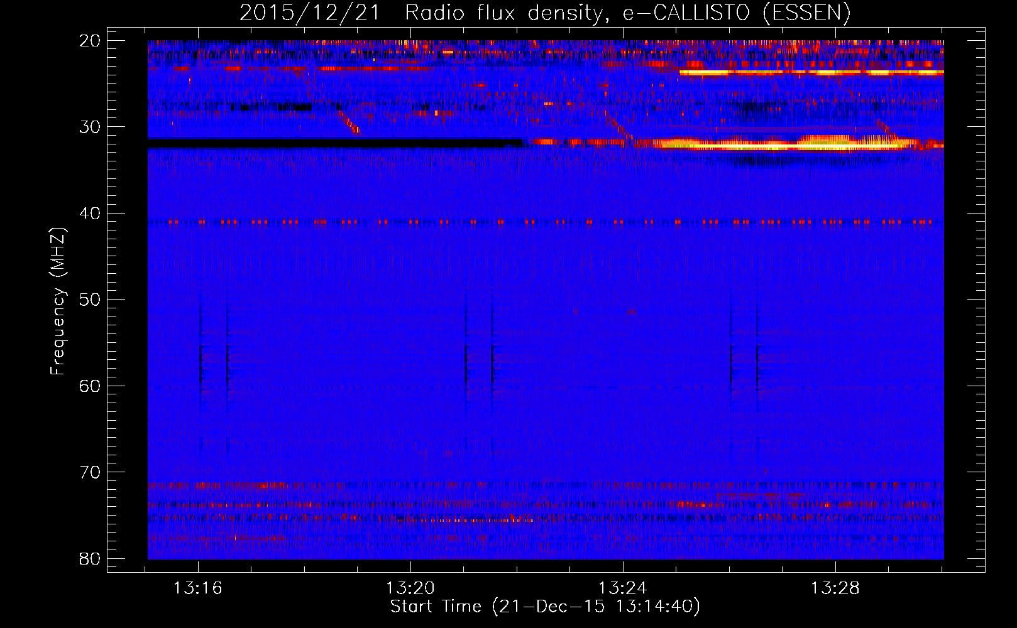Click the 70 frequency tick label

[x=91, y=472]
